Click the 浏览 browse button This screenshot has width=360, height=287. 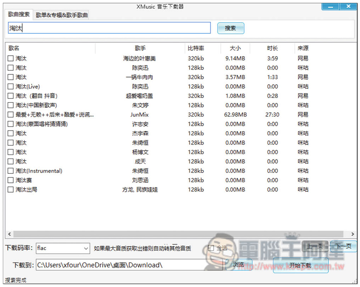(x=239, y=265)
